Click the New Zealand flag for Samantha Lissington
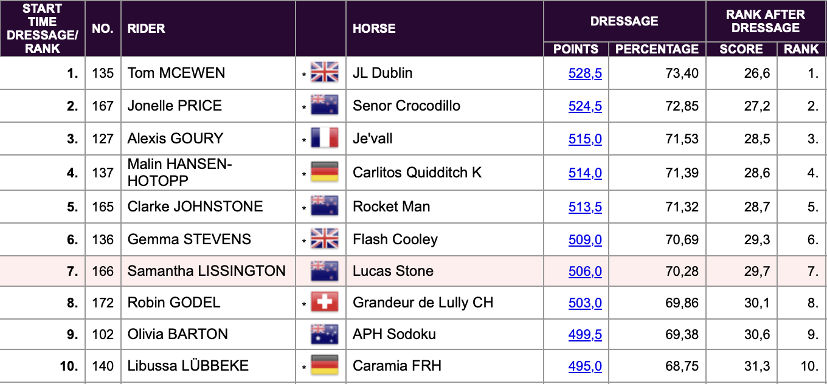Image resolution: width=827 pixels, height=384 pixels. [324, 271]
